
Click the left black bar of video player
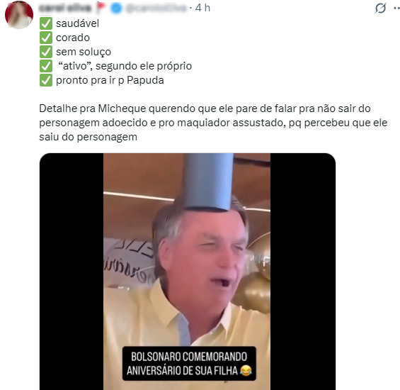72,272
